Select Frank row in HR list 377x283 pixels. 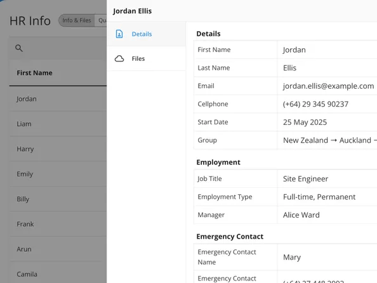pyautogui.click(x=58, y=224)
